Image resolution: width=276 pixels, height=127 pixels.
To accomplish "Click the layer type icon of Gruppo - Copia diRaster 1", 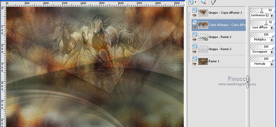I will coord(194,10).
